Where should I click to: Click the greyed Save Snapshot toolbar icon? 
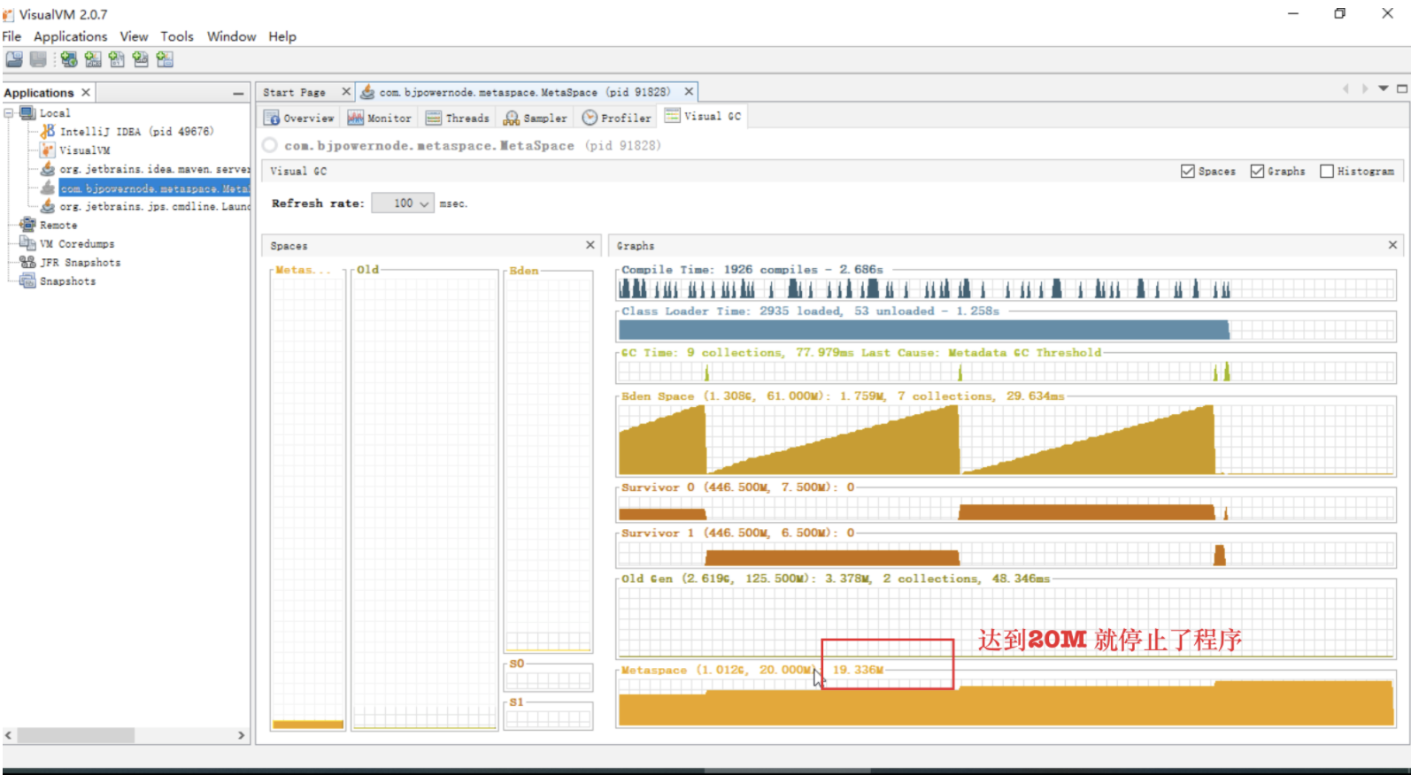point(38,59)
